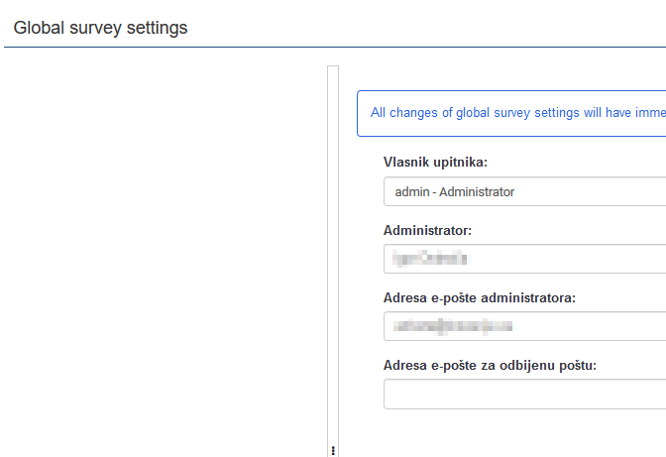The width and height of the screenshot is (666, 457).
Task: Click the horizontal line under page title
Action: [333, 47]
